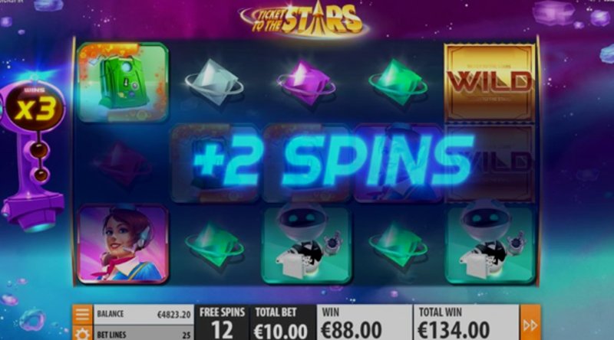Click the Total Bet €10.00 field
The width and height of the screenshot is (614, 340).
point(281,323)
